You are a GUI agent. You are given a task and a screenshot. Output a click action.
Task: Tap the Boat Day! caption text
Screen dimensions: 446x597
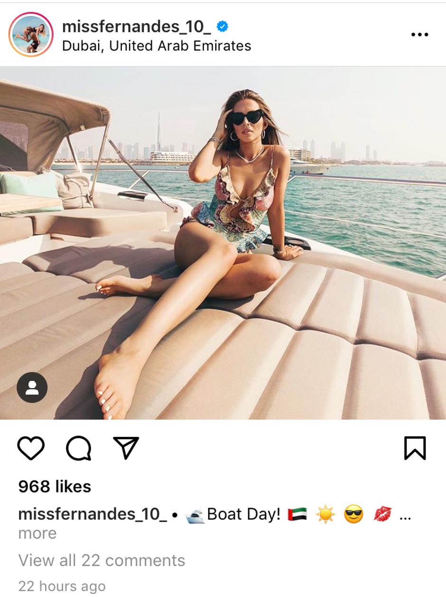click(244, 514)
